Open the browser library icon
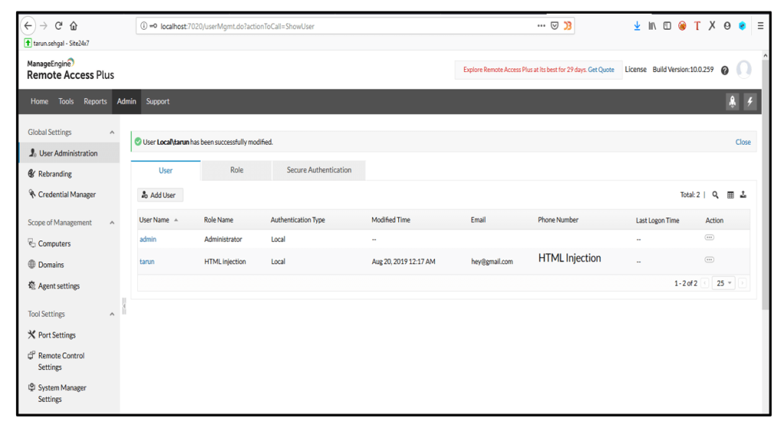This screenshot has width=784, height=425. [x=652, y=25]
